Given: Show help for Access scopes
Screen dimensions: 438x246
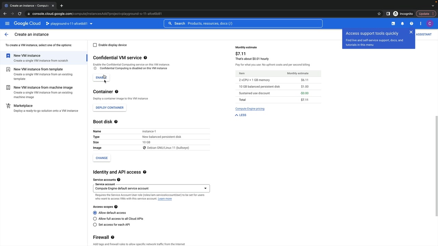Looking at the screenshot, I should 116,207.
